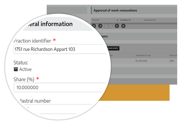
Task: Click the Created on column header
Action: (x=125, y=20)
